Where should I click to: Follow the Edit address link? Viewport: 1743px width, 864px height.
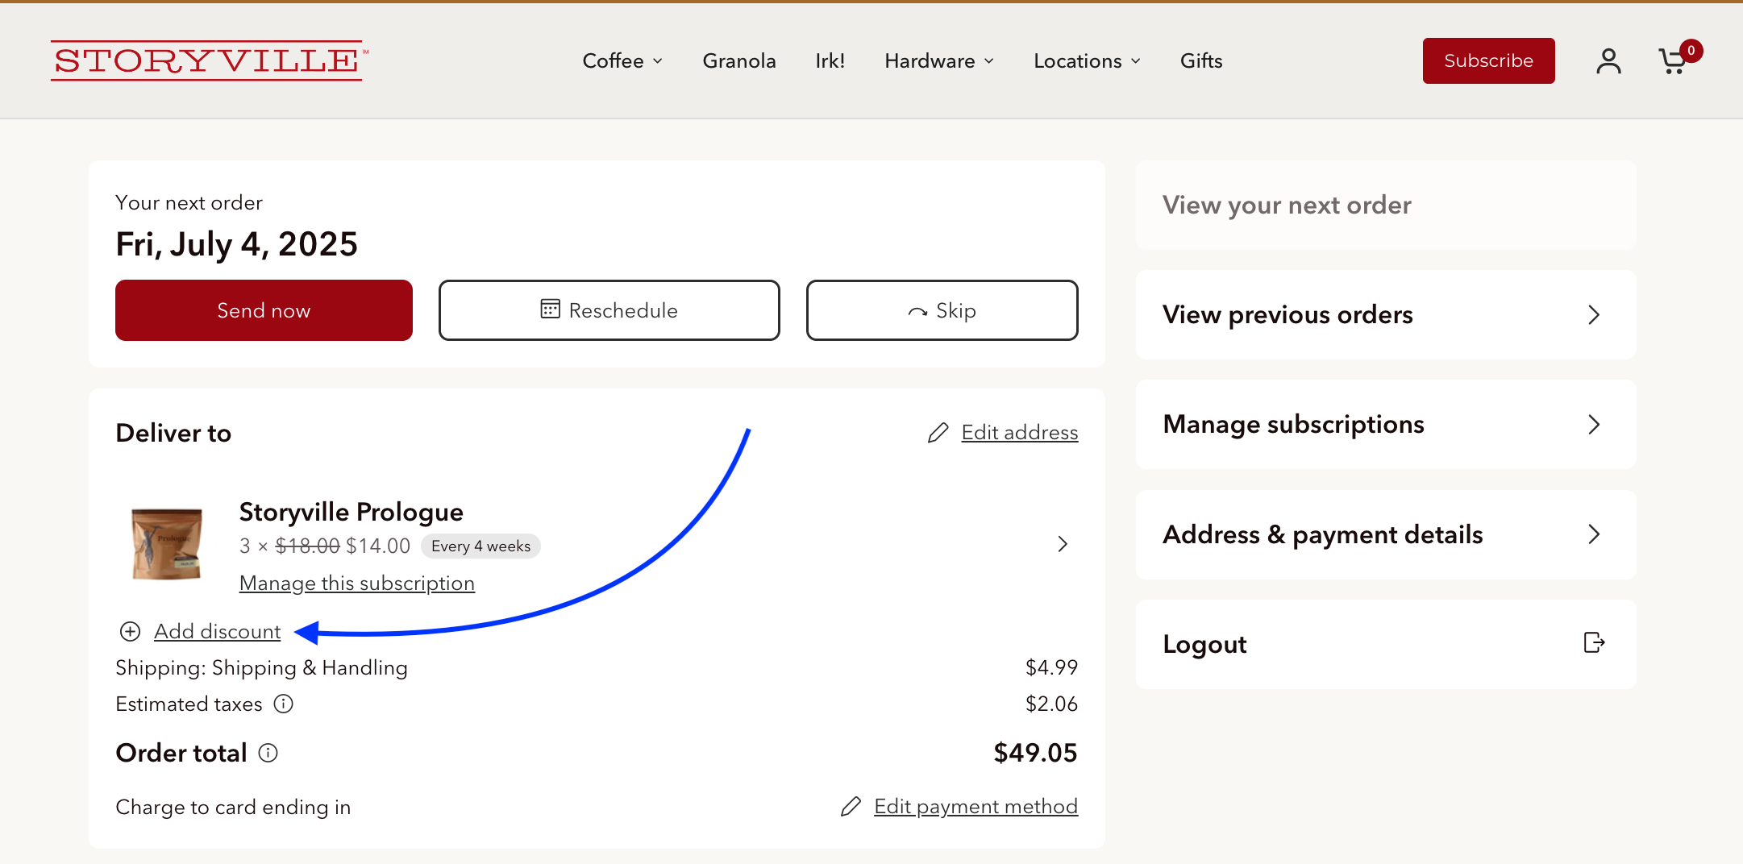pos(1019,433)
